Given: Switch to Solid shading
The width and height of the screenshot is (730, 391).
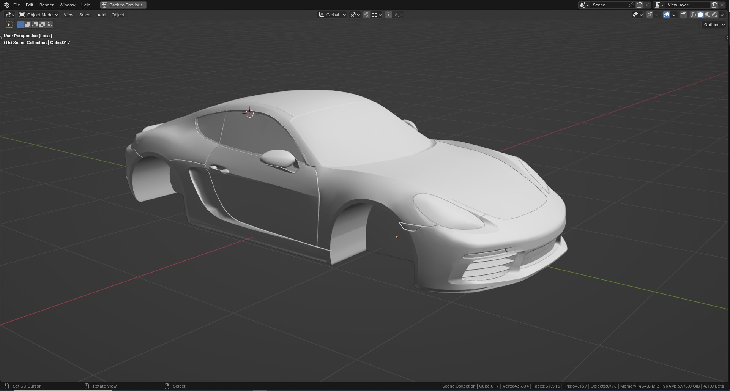Looking at the screenshot, I should tap(700, 15).
